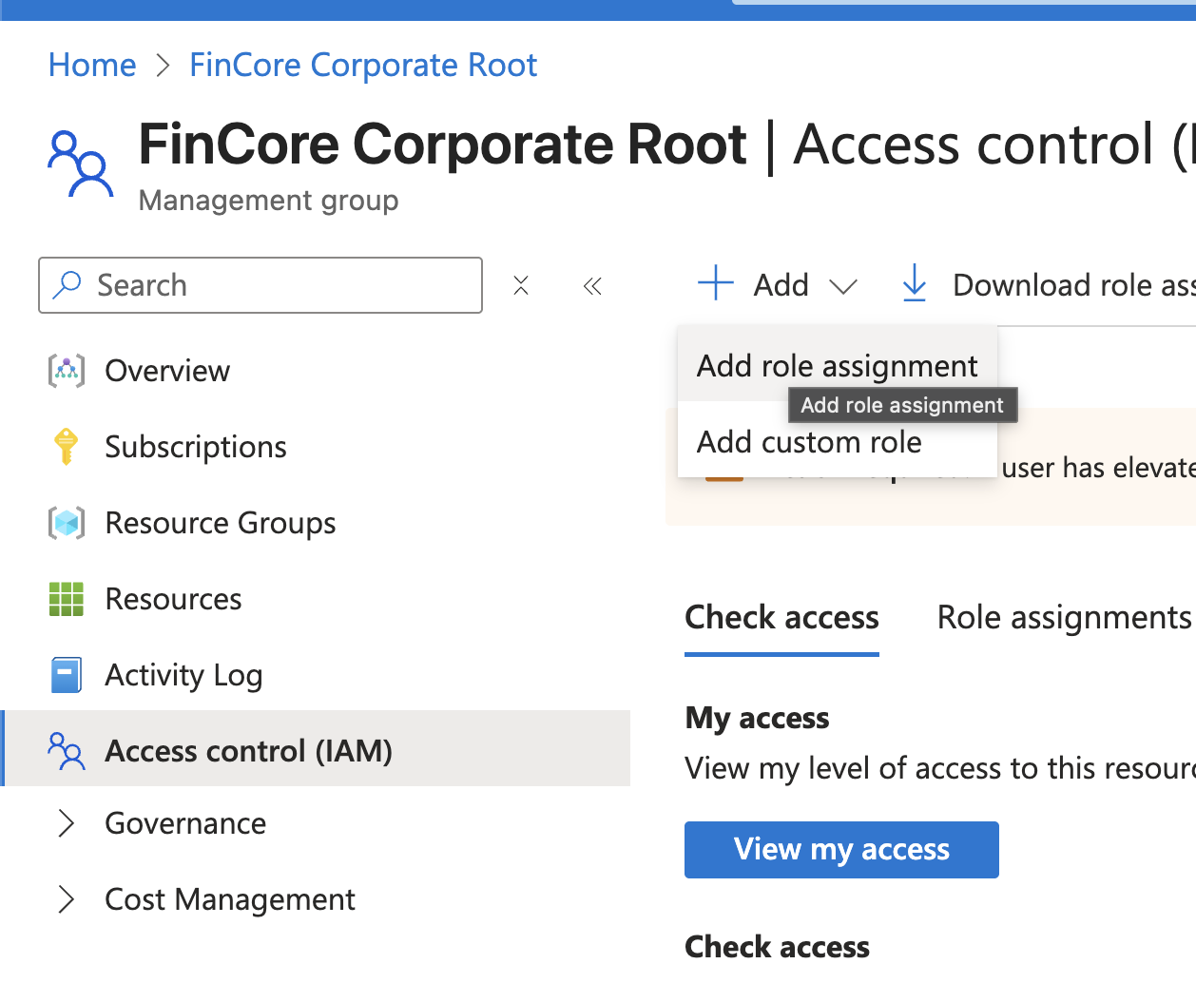Click the Subscriptions key icon

click(x=67, y=447)
